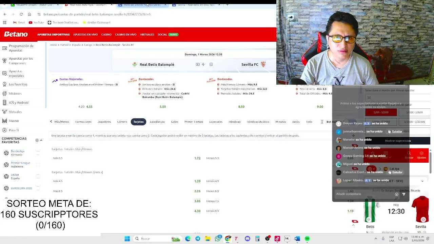The image size is (434, 244).
Task: Open Apuestas especiales sidebar icon
Action: coord(4,74)
